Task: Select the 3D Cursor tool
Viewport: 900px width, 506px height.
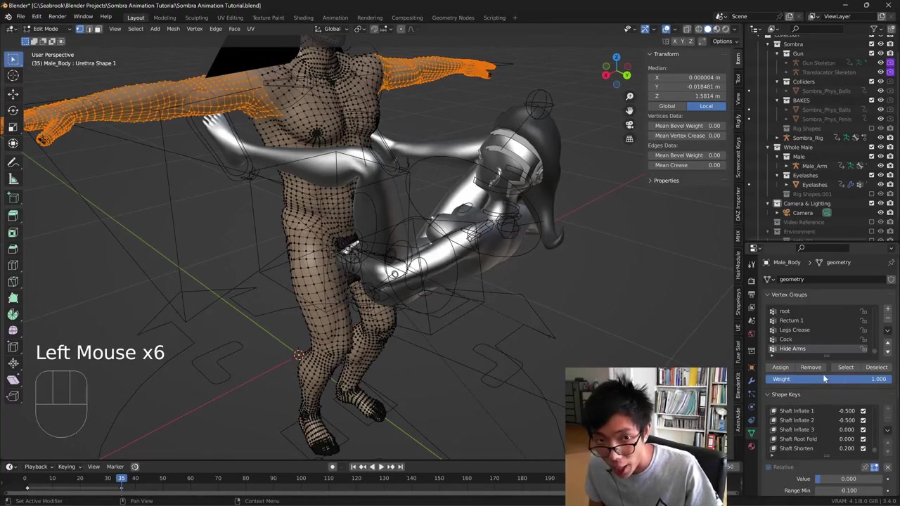Action: [x=13, y=76]
